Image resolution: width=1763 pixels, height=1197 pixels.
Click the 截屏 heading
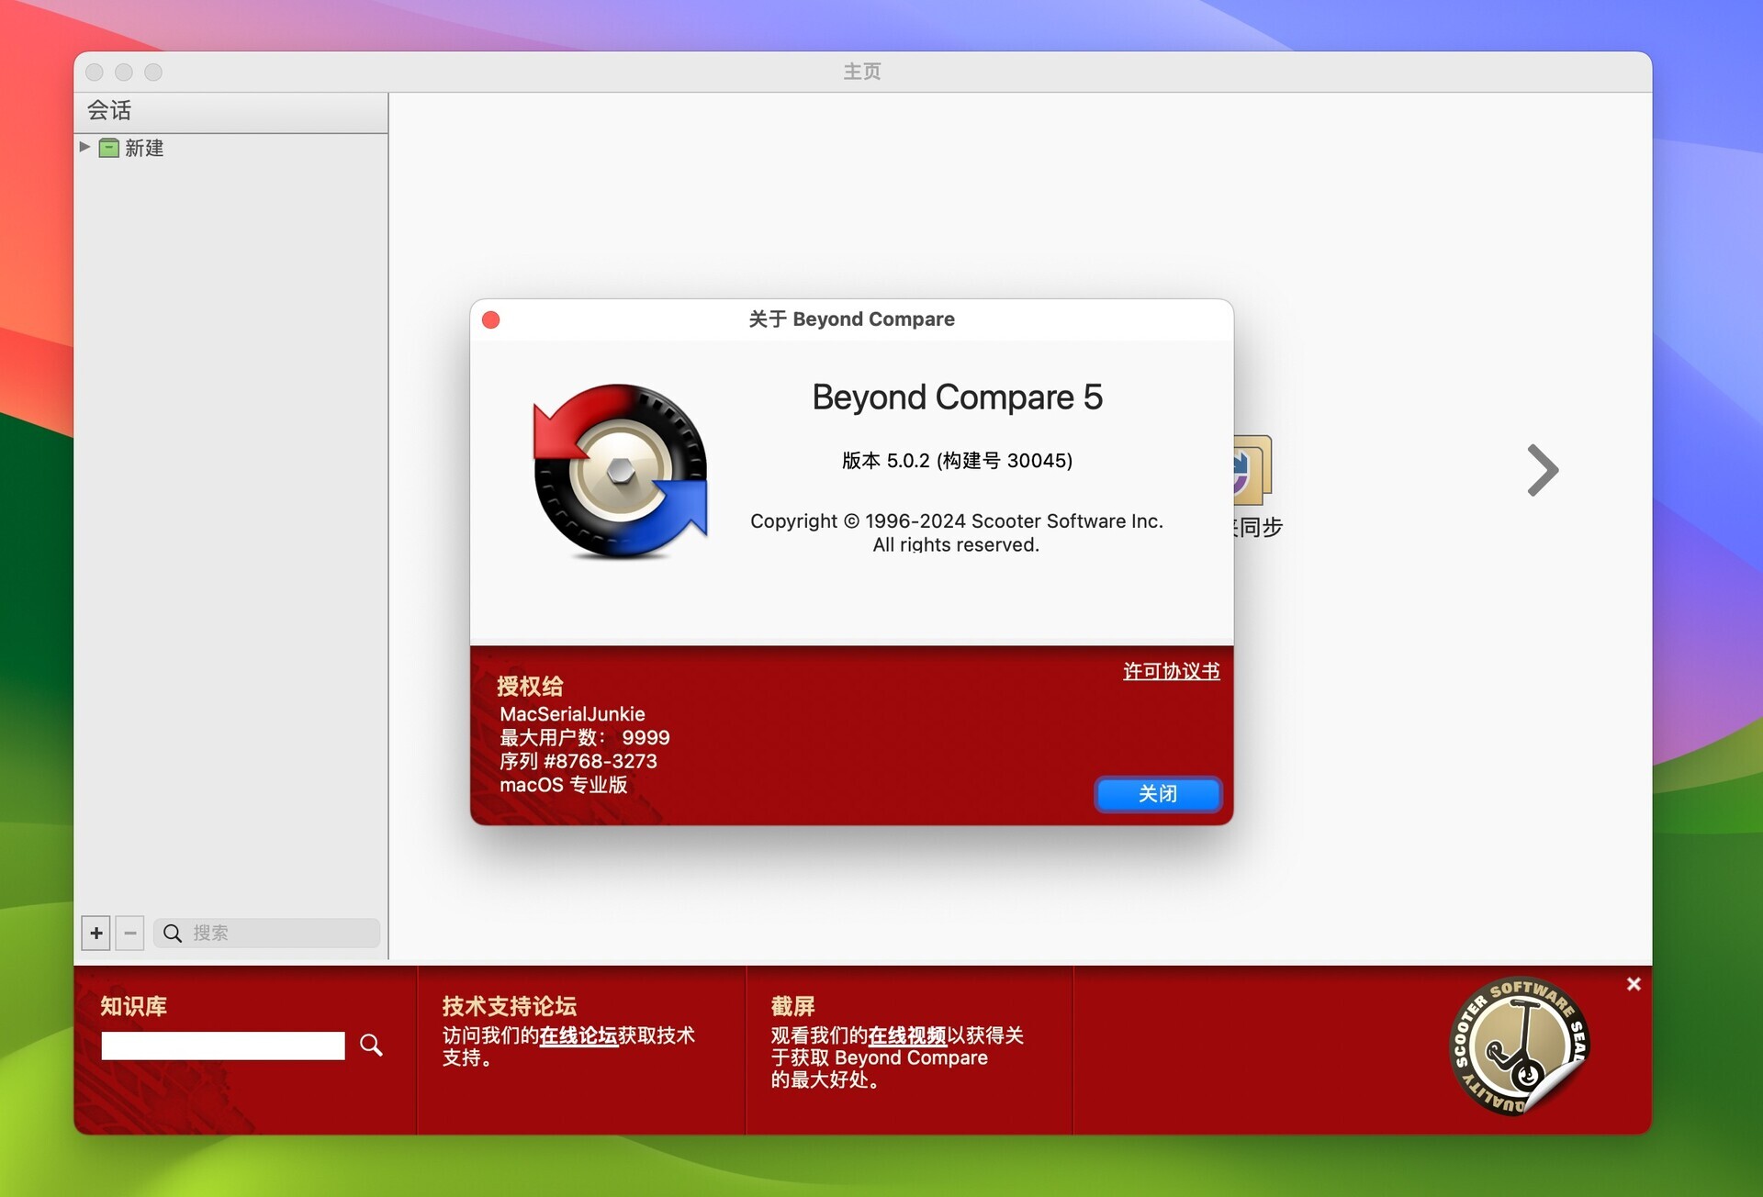coord(792,1006)
